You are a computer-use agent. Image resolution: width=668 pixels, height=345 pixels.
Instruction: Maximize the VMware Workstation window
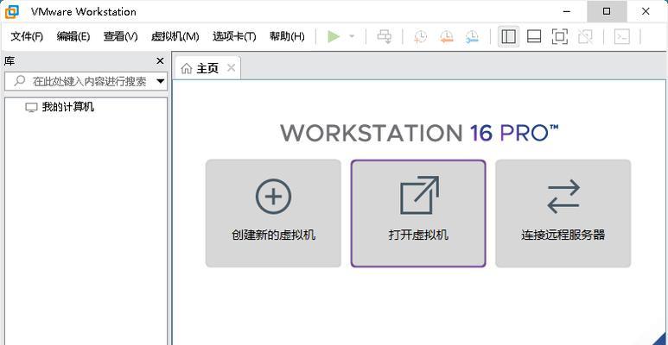click(x=607, y=11)
